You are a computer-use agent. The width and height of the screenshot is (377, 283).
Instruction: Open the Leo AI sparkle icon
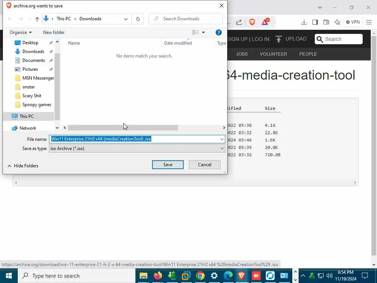[337, 22]
